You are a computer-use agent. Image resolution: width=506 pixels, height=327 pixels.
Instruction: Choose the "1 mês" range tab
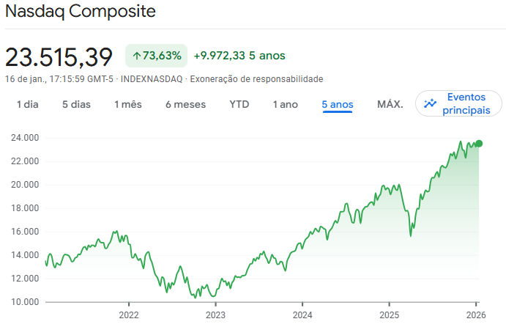tap(127, 104)
